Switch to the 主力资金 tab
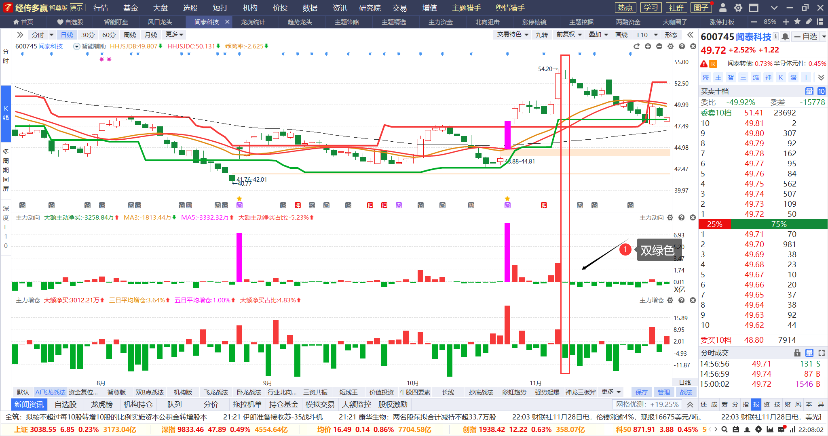The width and height of the screenshot is (828, 436). point(441,22)
